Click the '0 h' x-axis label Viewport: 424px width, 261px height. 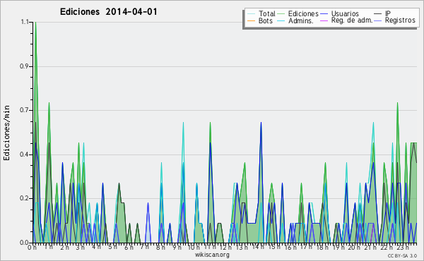click(x=32, y=248)
